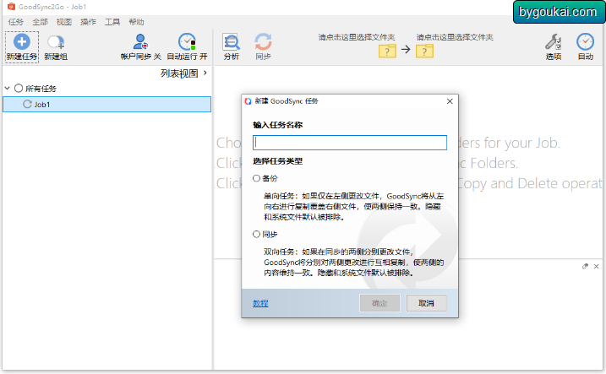
Task: Click the 新建任务 (New Job) plus icon
Action: pyautogui.click(x=22, y=41)
